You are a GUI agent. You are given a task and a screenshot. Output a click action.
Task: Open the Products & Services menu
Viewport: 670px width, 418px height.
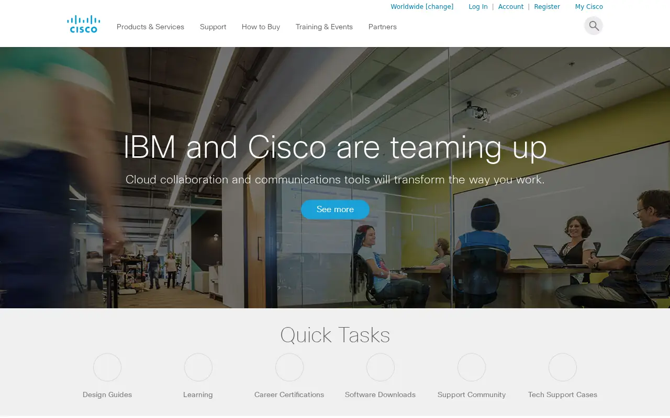150,27
